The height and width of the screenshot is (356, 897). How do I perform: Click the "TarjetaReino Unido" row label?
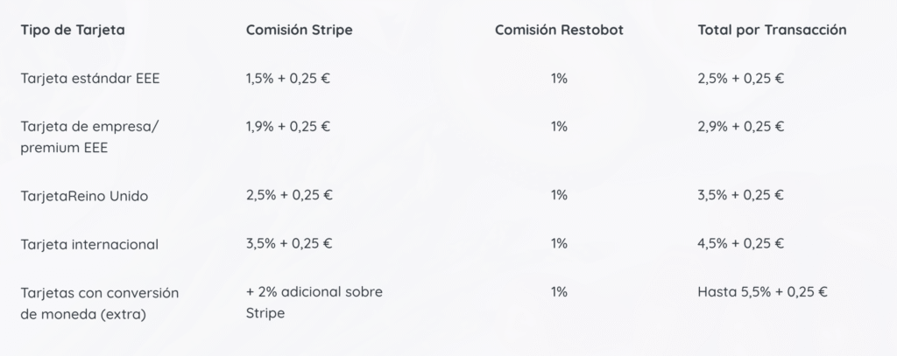84,196
